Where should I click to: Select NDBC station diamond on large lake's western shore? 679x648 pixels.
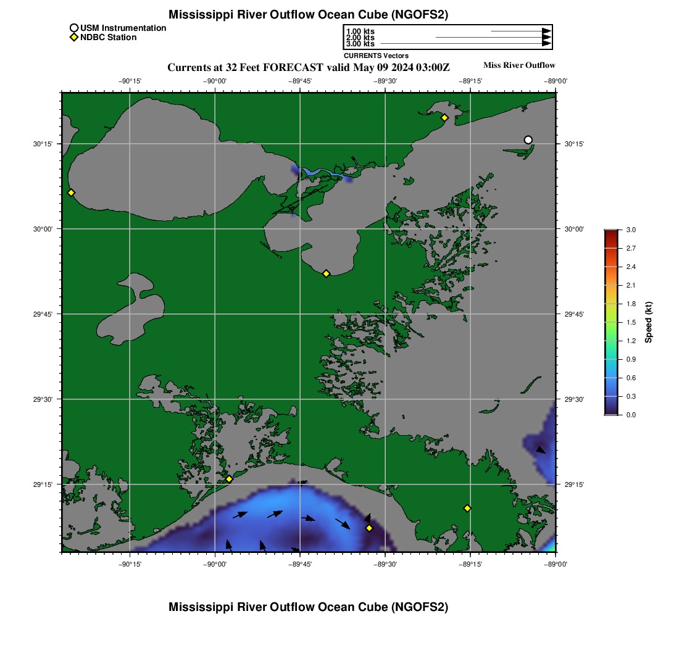pyautogui.click(x=71, y=193)
